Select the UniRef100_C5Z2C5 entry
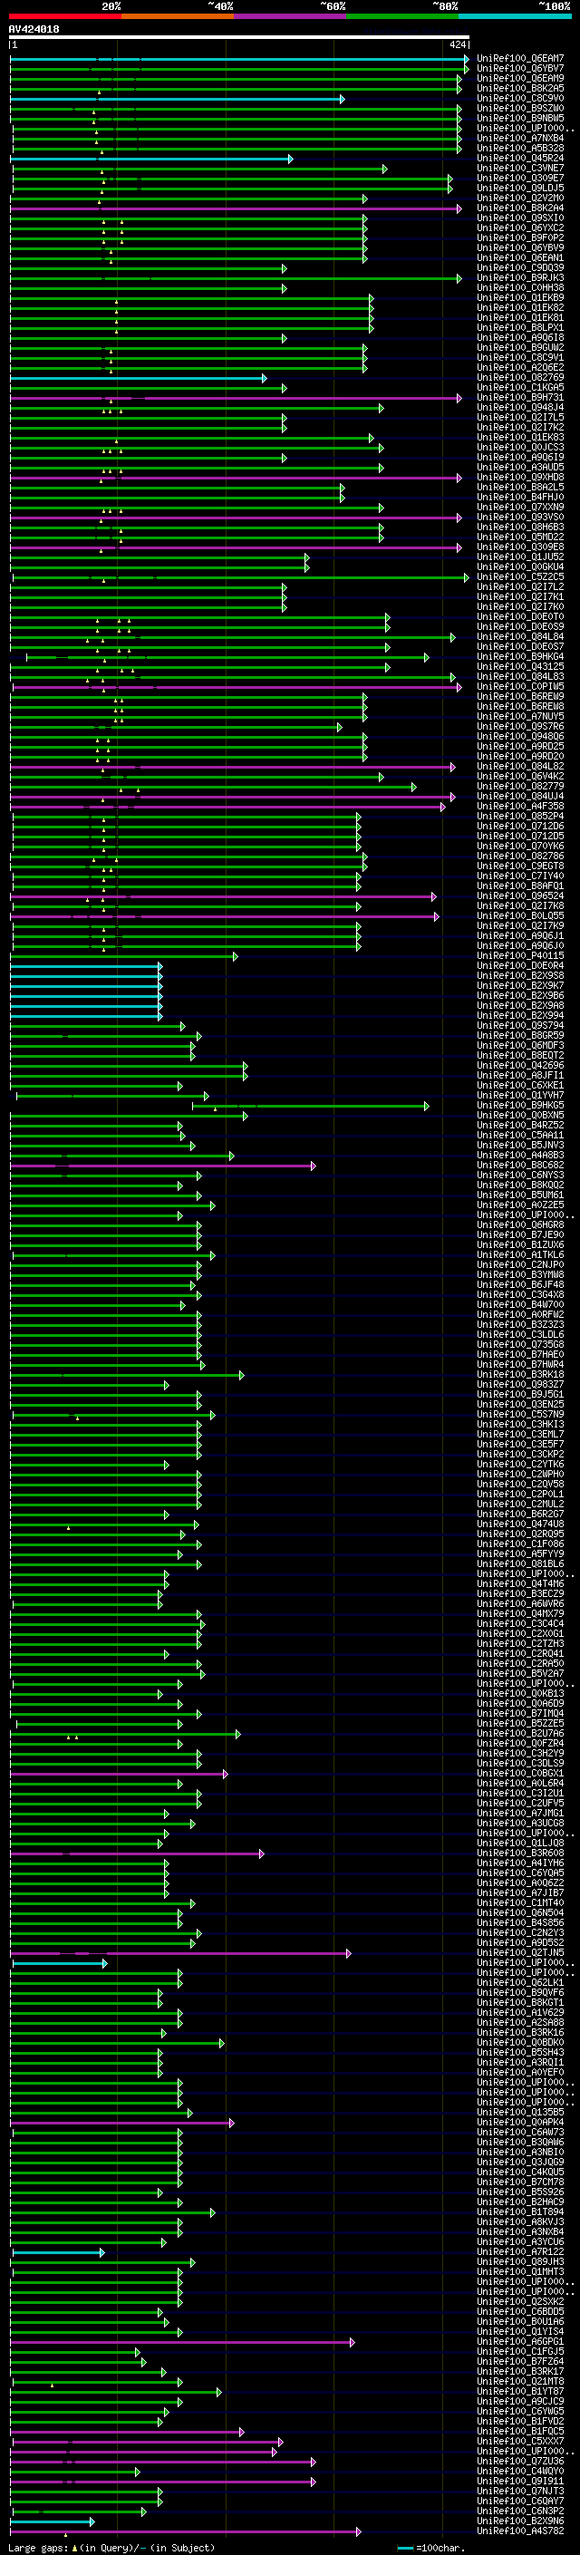 pyautogui.click(x=520, y=577)
